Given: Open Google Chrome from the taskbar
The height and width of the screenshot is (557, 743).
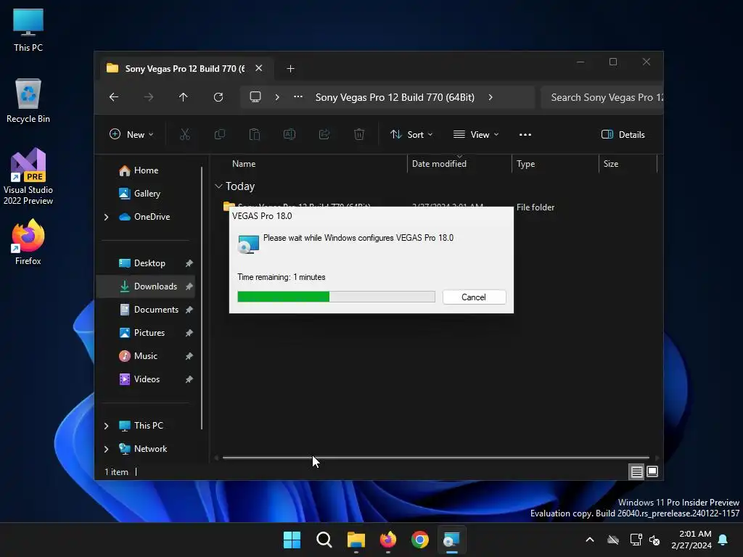Looking at the screenshot, I should pyautogui.click(x=420, y=540).
